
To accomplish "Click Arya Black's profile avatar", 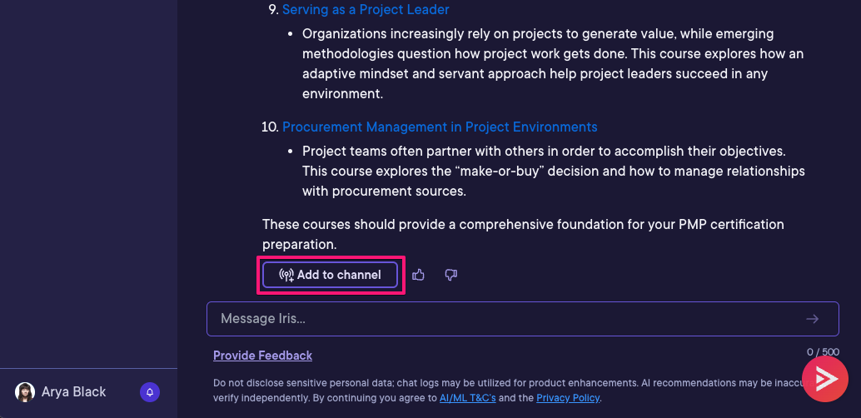I will pos(25,392).
